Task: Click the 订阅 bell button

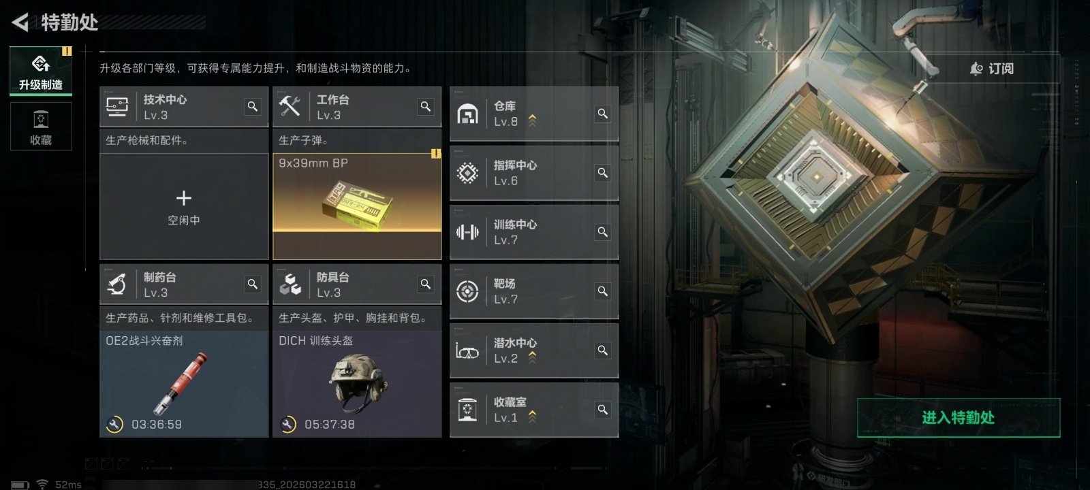Action: point(992,69)
